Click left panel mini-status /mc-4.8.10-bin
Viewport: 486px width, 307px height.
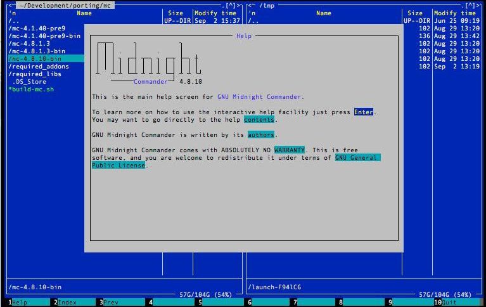click(x=35, y=287)
